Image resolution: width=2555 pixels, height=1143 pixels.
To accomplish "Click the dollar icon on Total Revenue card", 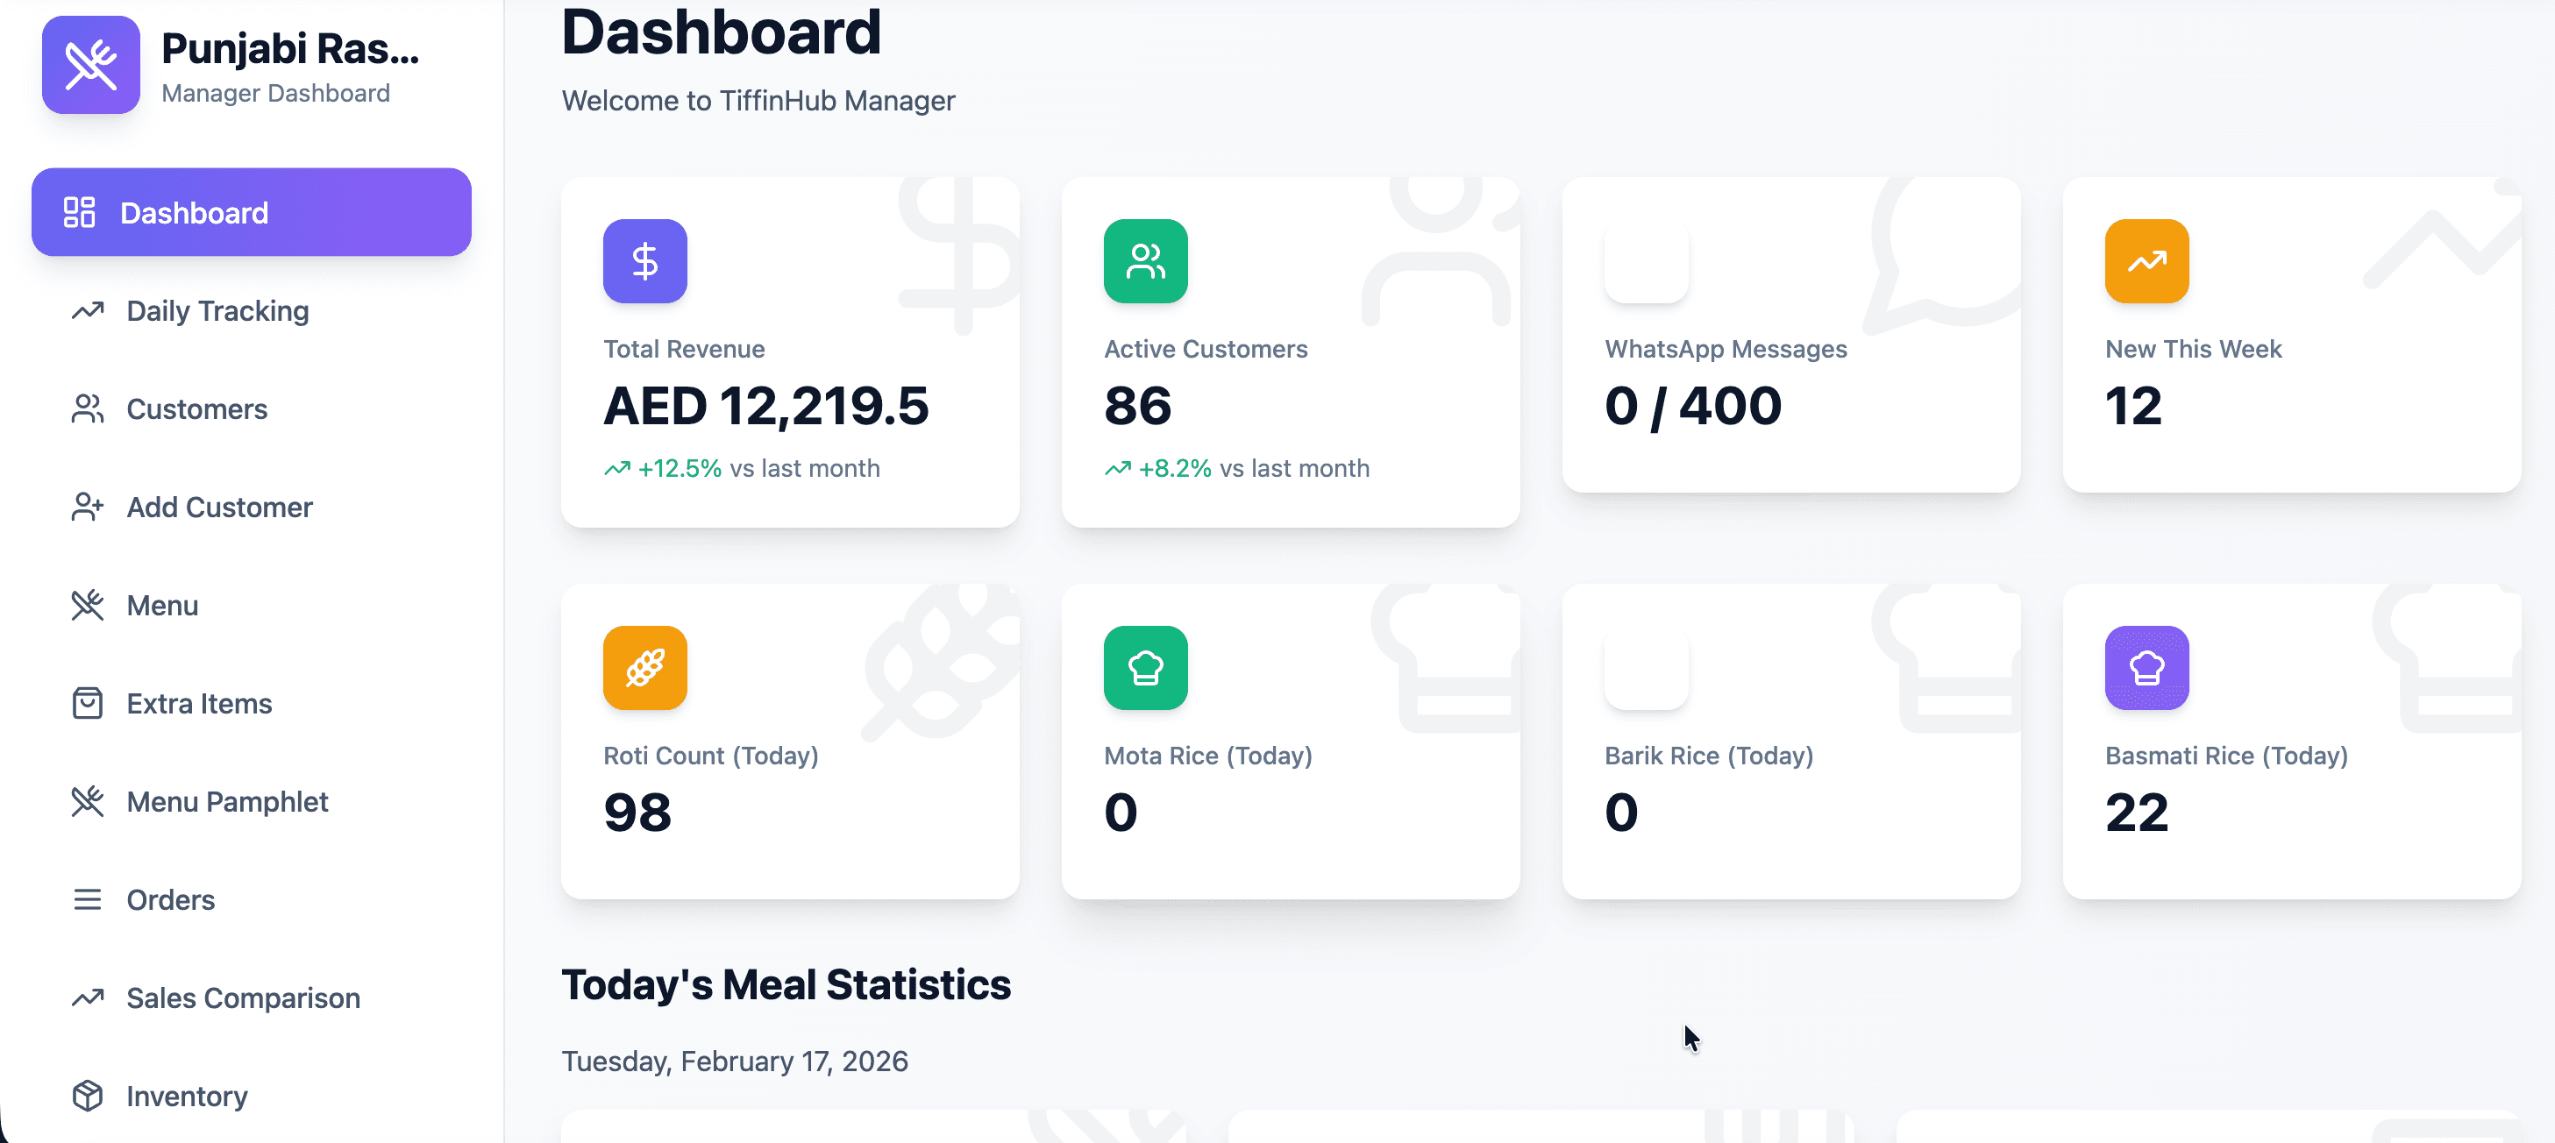I will point(644,260).
